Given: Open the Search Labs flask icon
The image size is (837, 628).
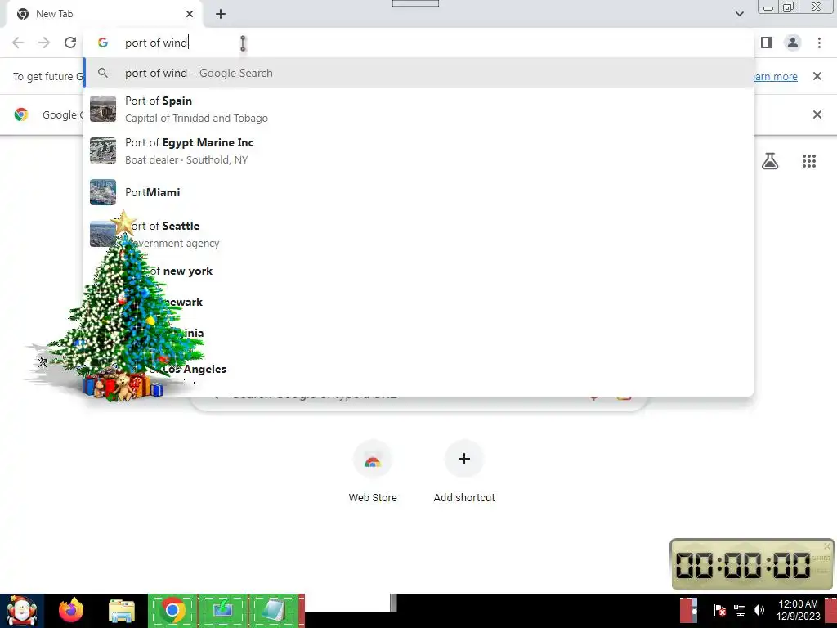Looking at the screenshot, I should coord(770,161).
